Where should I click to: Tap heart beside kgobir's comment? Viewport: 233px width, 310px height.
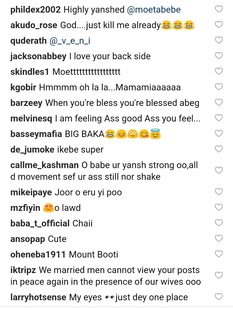coord(219,87)
